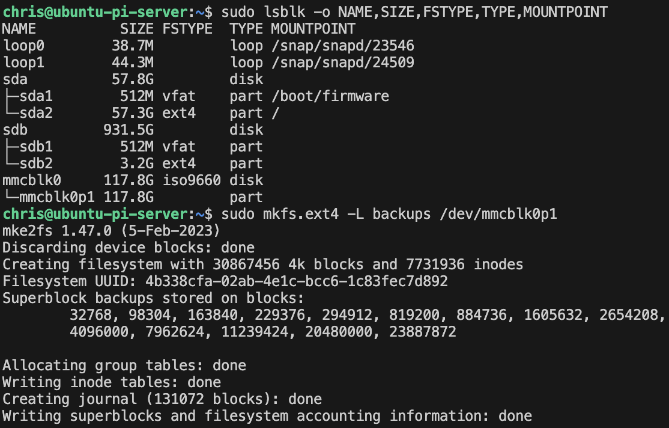The image size is (669, 428).
Task: Click the loop1 device name
Action: pos(23,63)
